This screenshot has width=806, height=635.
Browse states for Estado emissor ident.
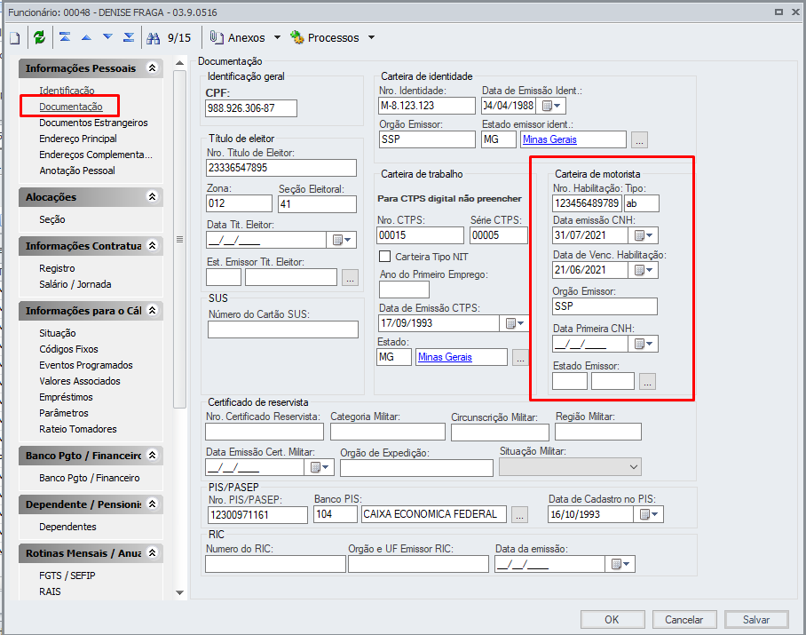639,139
